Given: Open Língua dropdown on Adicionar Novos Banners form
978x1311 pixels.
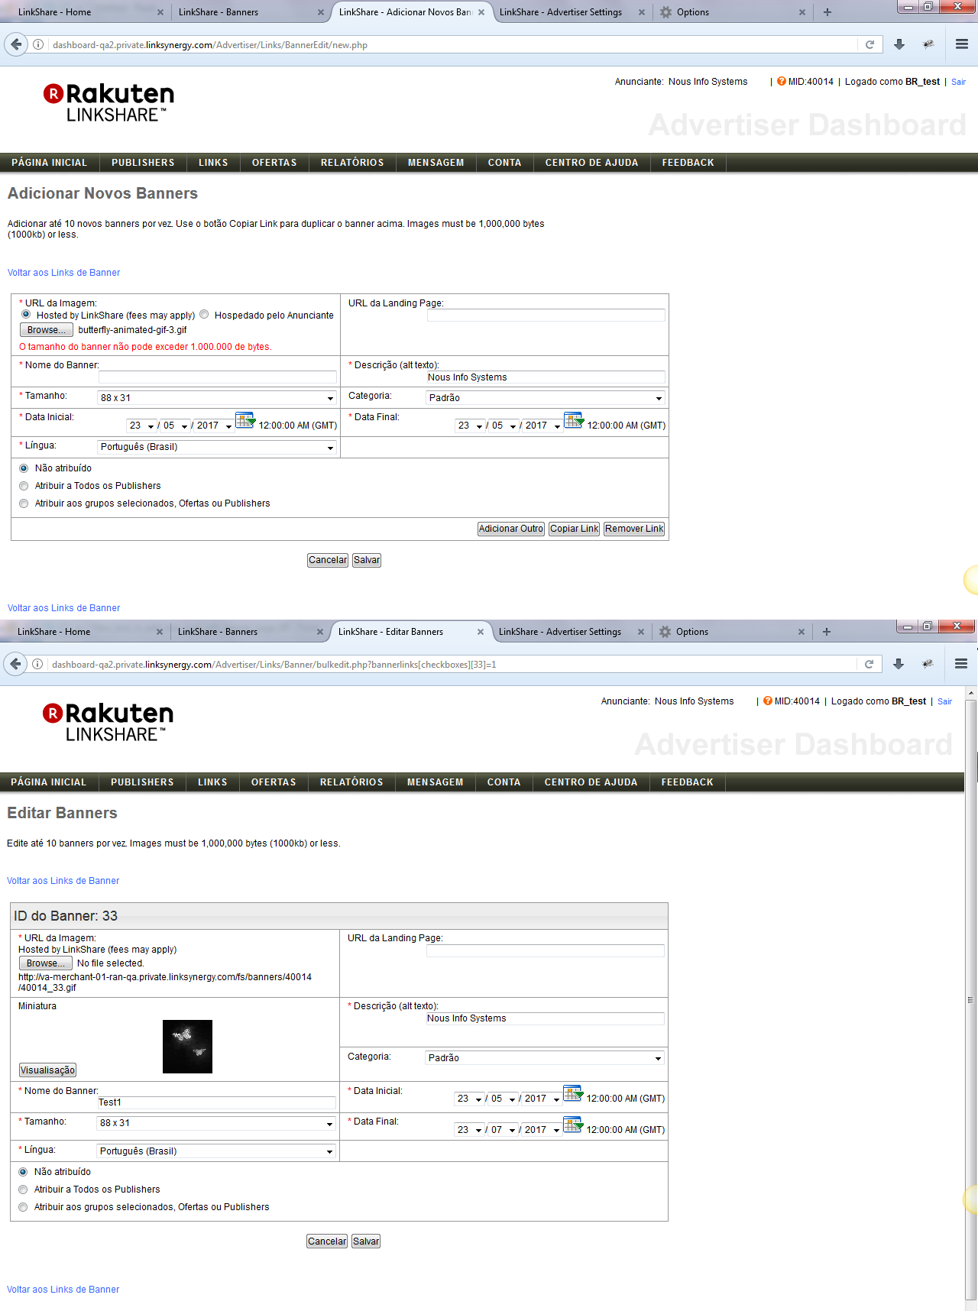Looking at the screenshot, I should (x=217, y=447).
